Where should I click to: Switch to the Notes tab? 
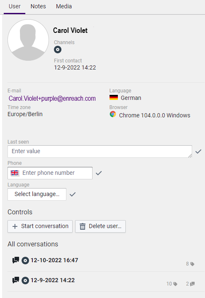[38, 7]
